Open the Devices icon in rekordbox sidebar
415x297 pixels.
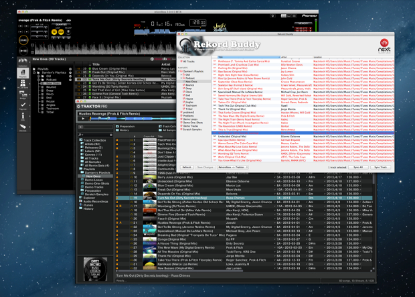pyautogui.click(x=23, y=127)
